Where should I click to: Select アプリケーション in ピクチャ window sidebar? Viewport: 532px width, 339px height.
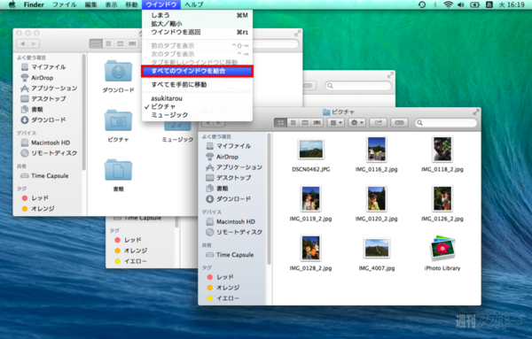[x=234, y=167]
